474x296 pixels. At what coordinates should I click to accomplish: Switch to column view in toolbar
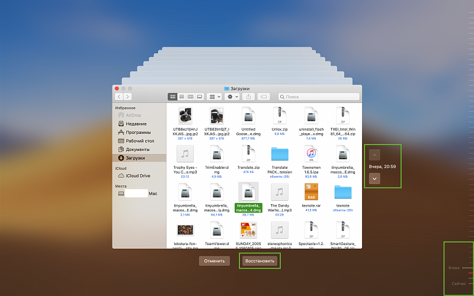coord(190,96)
